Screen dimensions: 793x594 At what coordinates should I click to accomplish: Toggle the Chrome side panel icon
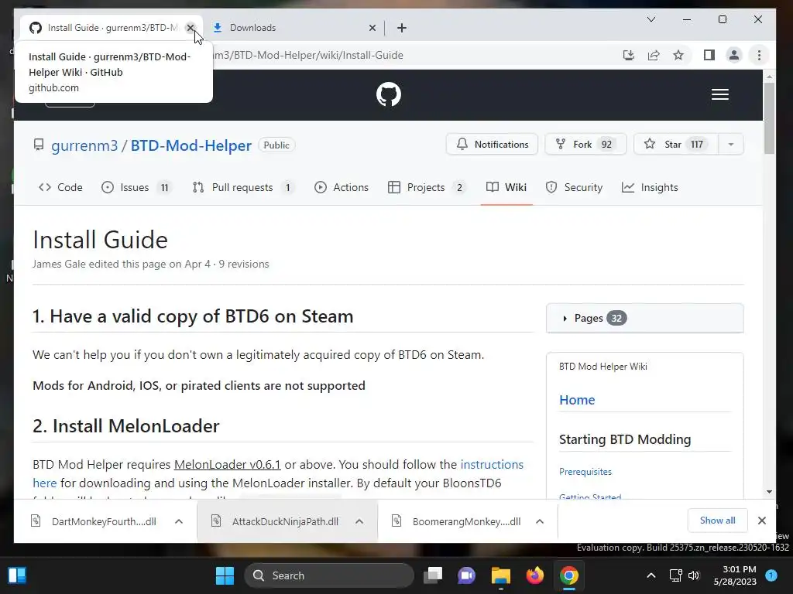point(709,55)
